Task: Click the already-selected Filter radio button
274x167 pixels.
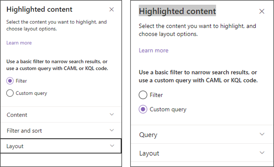Action: pos(10,81)
